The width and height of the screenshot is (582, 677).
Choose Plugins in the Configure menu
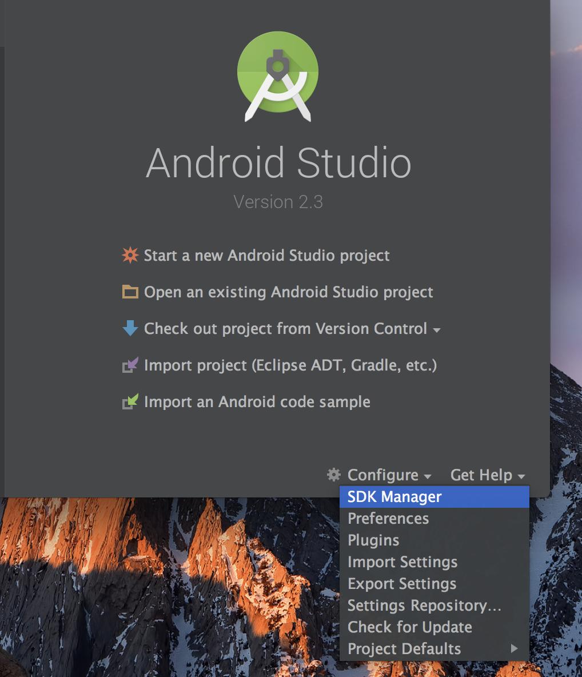pos(434,540)
